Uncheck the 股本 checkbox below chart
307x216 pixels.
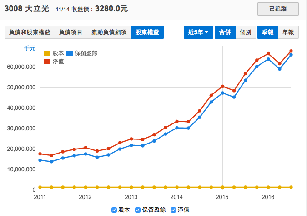tap(114, 210)
